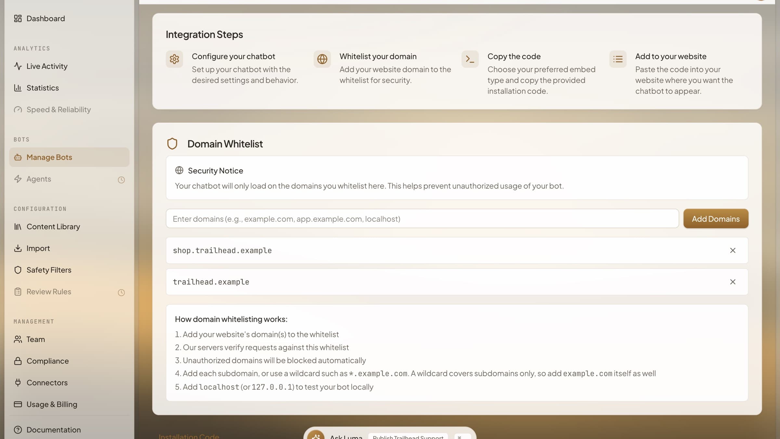The height and width of the screenshot is (439, 780).
Task: Click the Manage Bots robot icon
Action: pos(18,157)
